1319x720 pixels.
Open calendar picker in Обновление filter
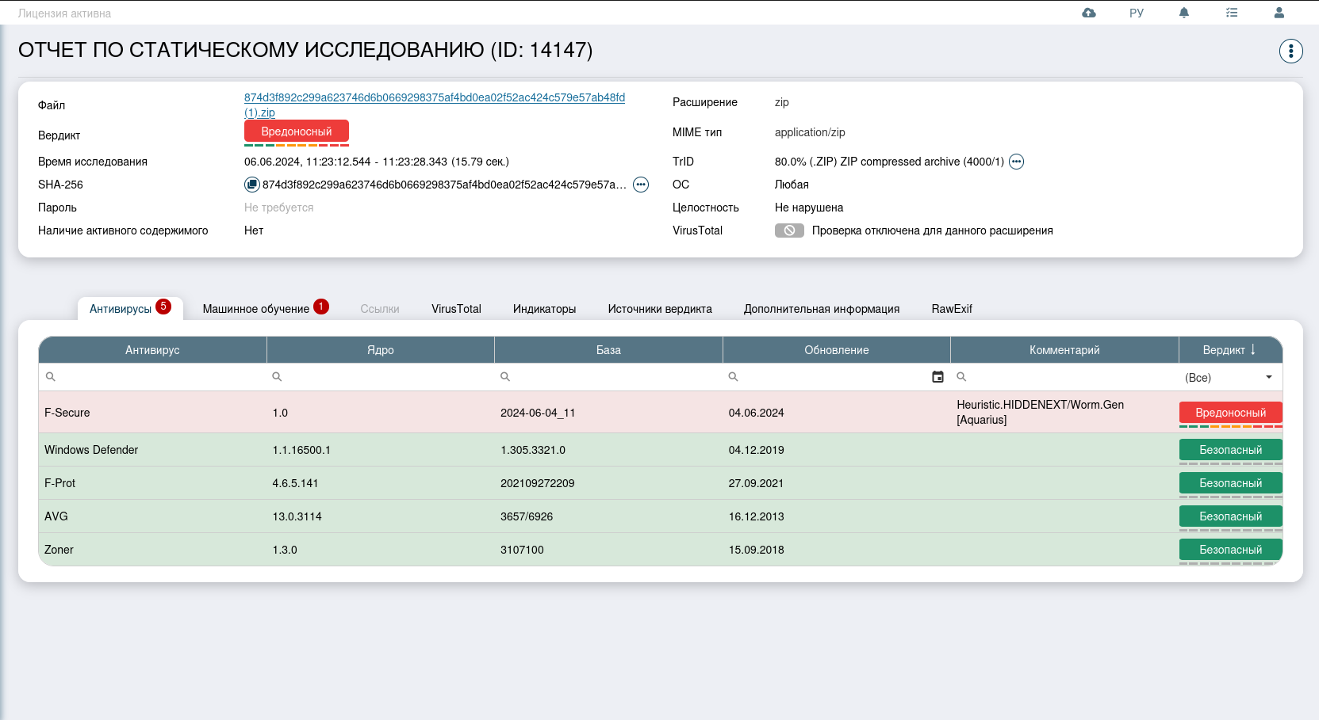tap(937, 377)
